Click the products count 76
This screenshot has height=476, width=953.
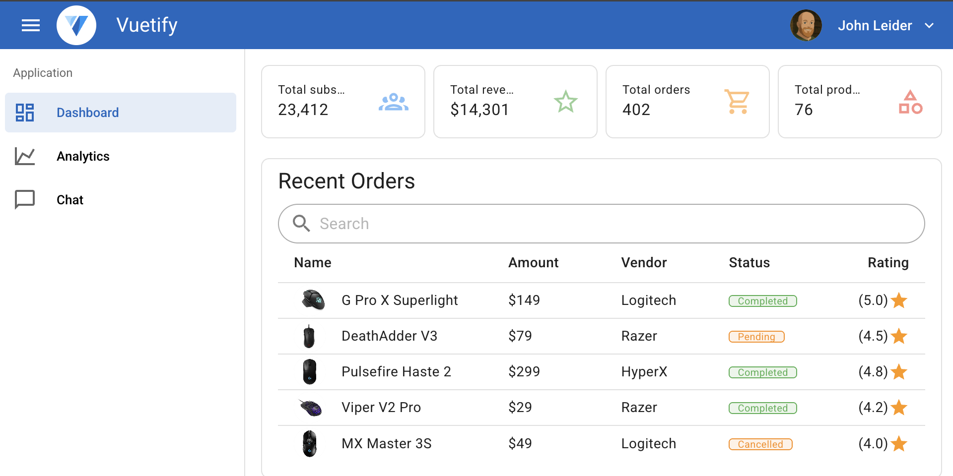click(804, 110)
